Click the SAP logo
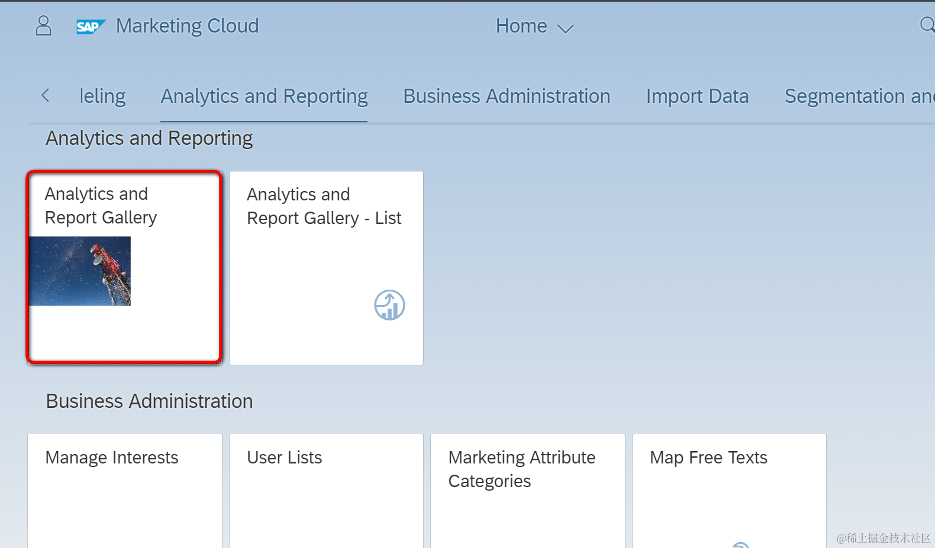Image resolution: width=935 pixels, height=548 pixels. click(90, 27)
